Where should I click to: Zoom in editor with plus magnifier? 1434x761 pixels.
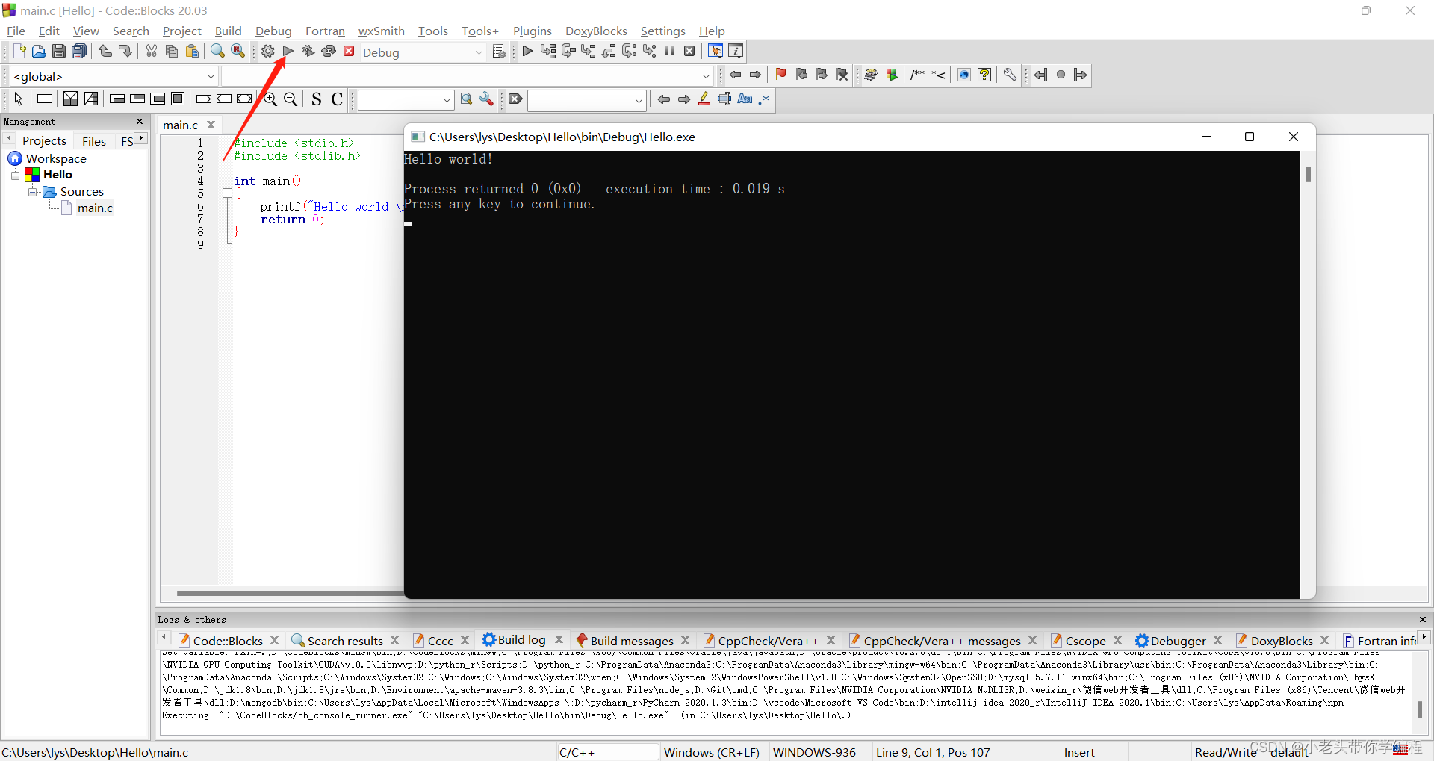270,99
